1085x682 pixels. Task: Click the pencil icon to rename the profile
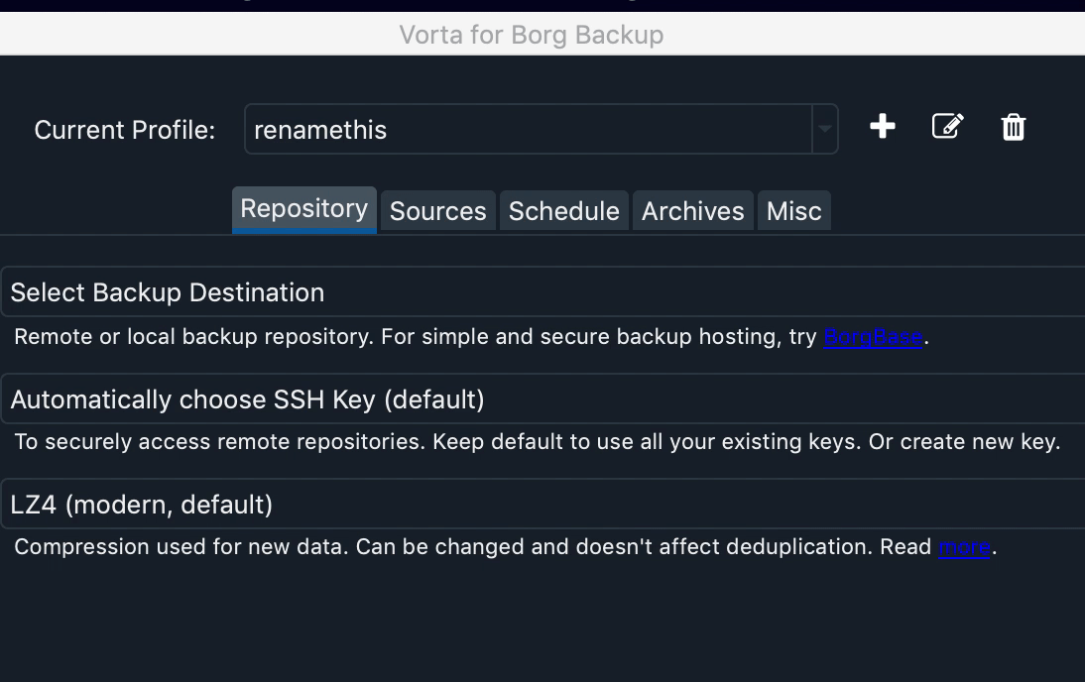coord(947,127)
